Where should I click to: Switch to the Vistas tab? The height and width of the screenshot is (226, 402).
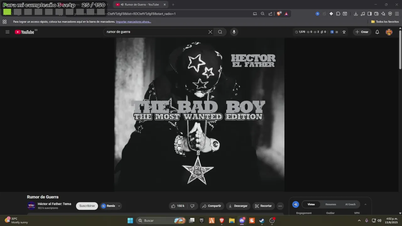point(311,204)
